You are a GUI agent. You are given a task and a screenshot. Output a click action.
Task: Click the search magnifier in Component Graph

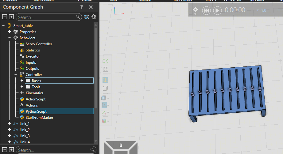point(78,17)
